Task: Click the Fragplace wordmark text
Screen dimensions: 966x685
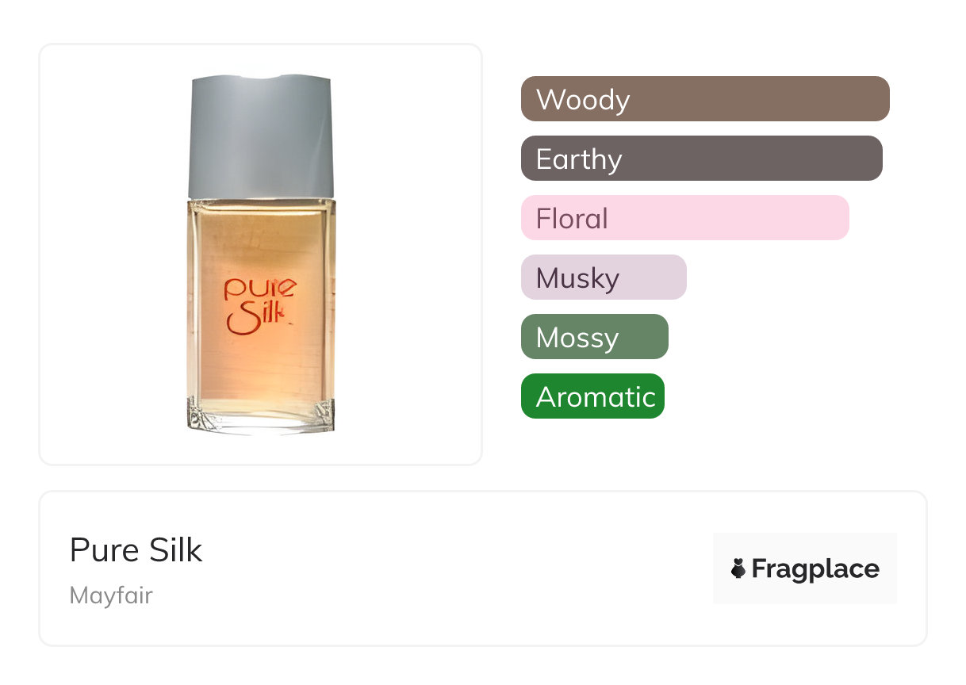Action: point(815,569)
